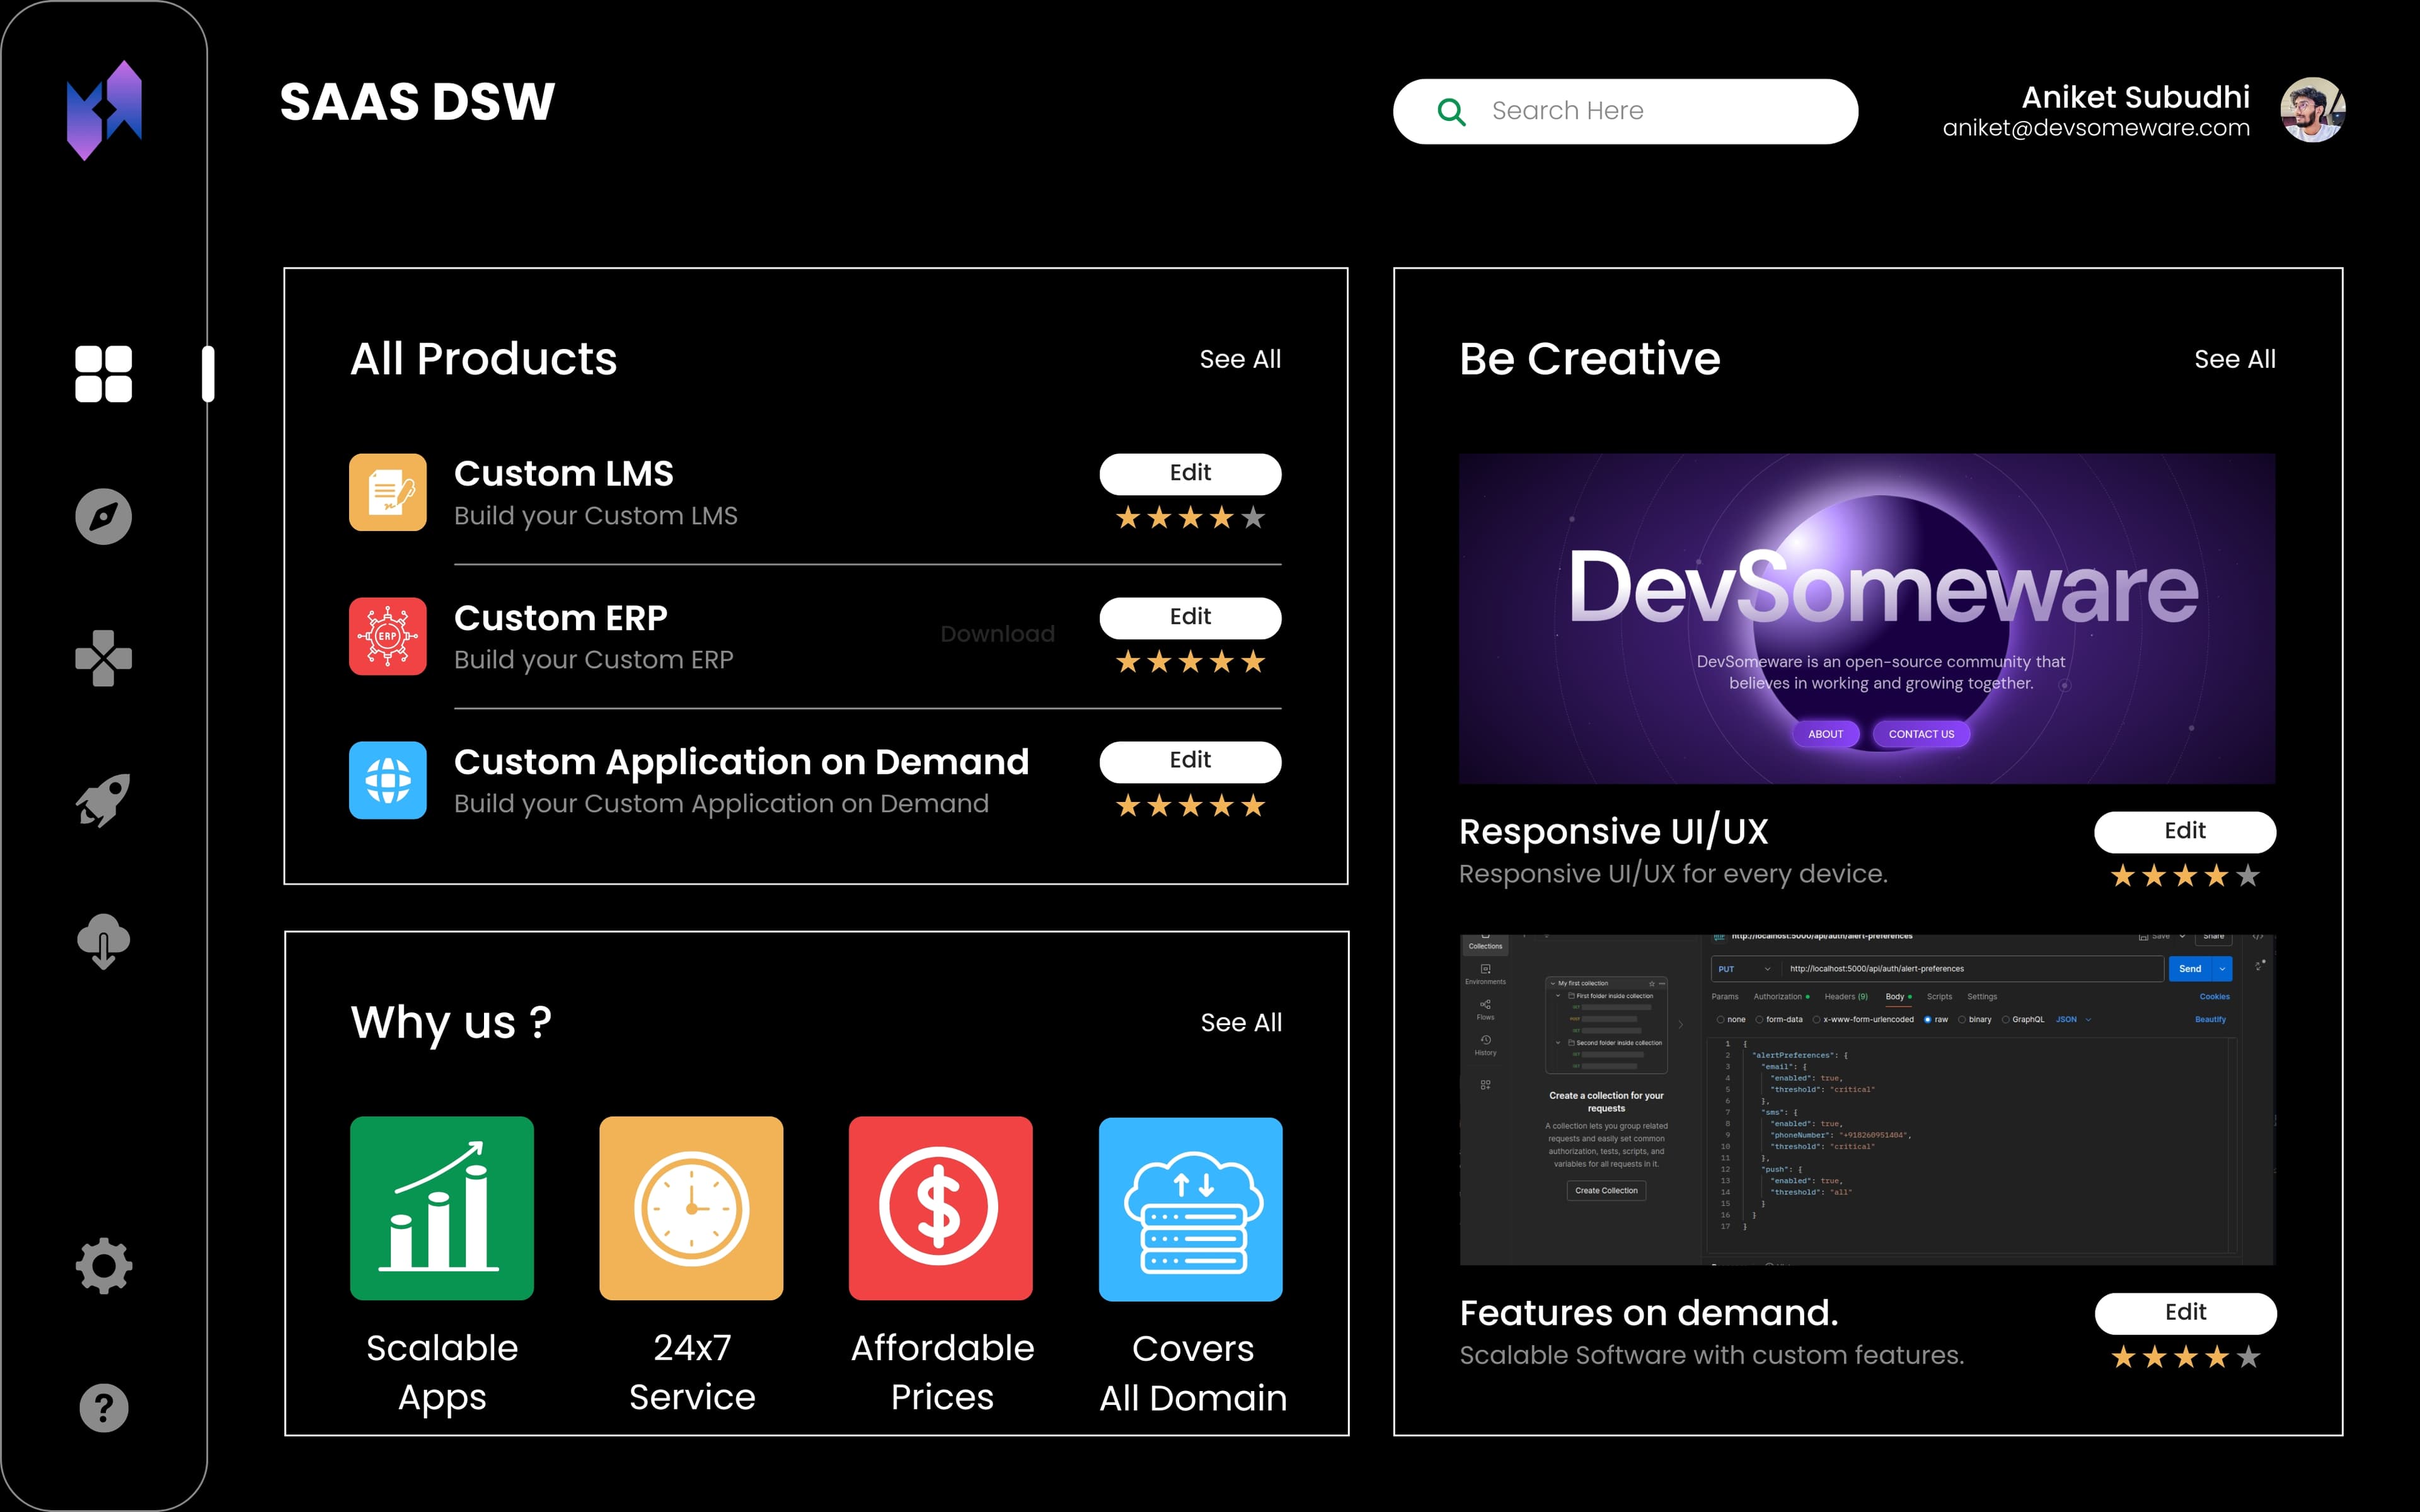Click the '24x7 Service' label

(x=692, y=1372)
